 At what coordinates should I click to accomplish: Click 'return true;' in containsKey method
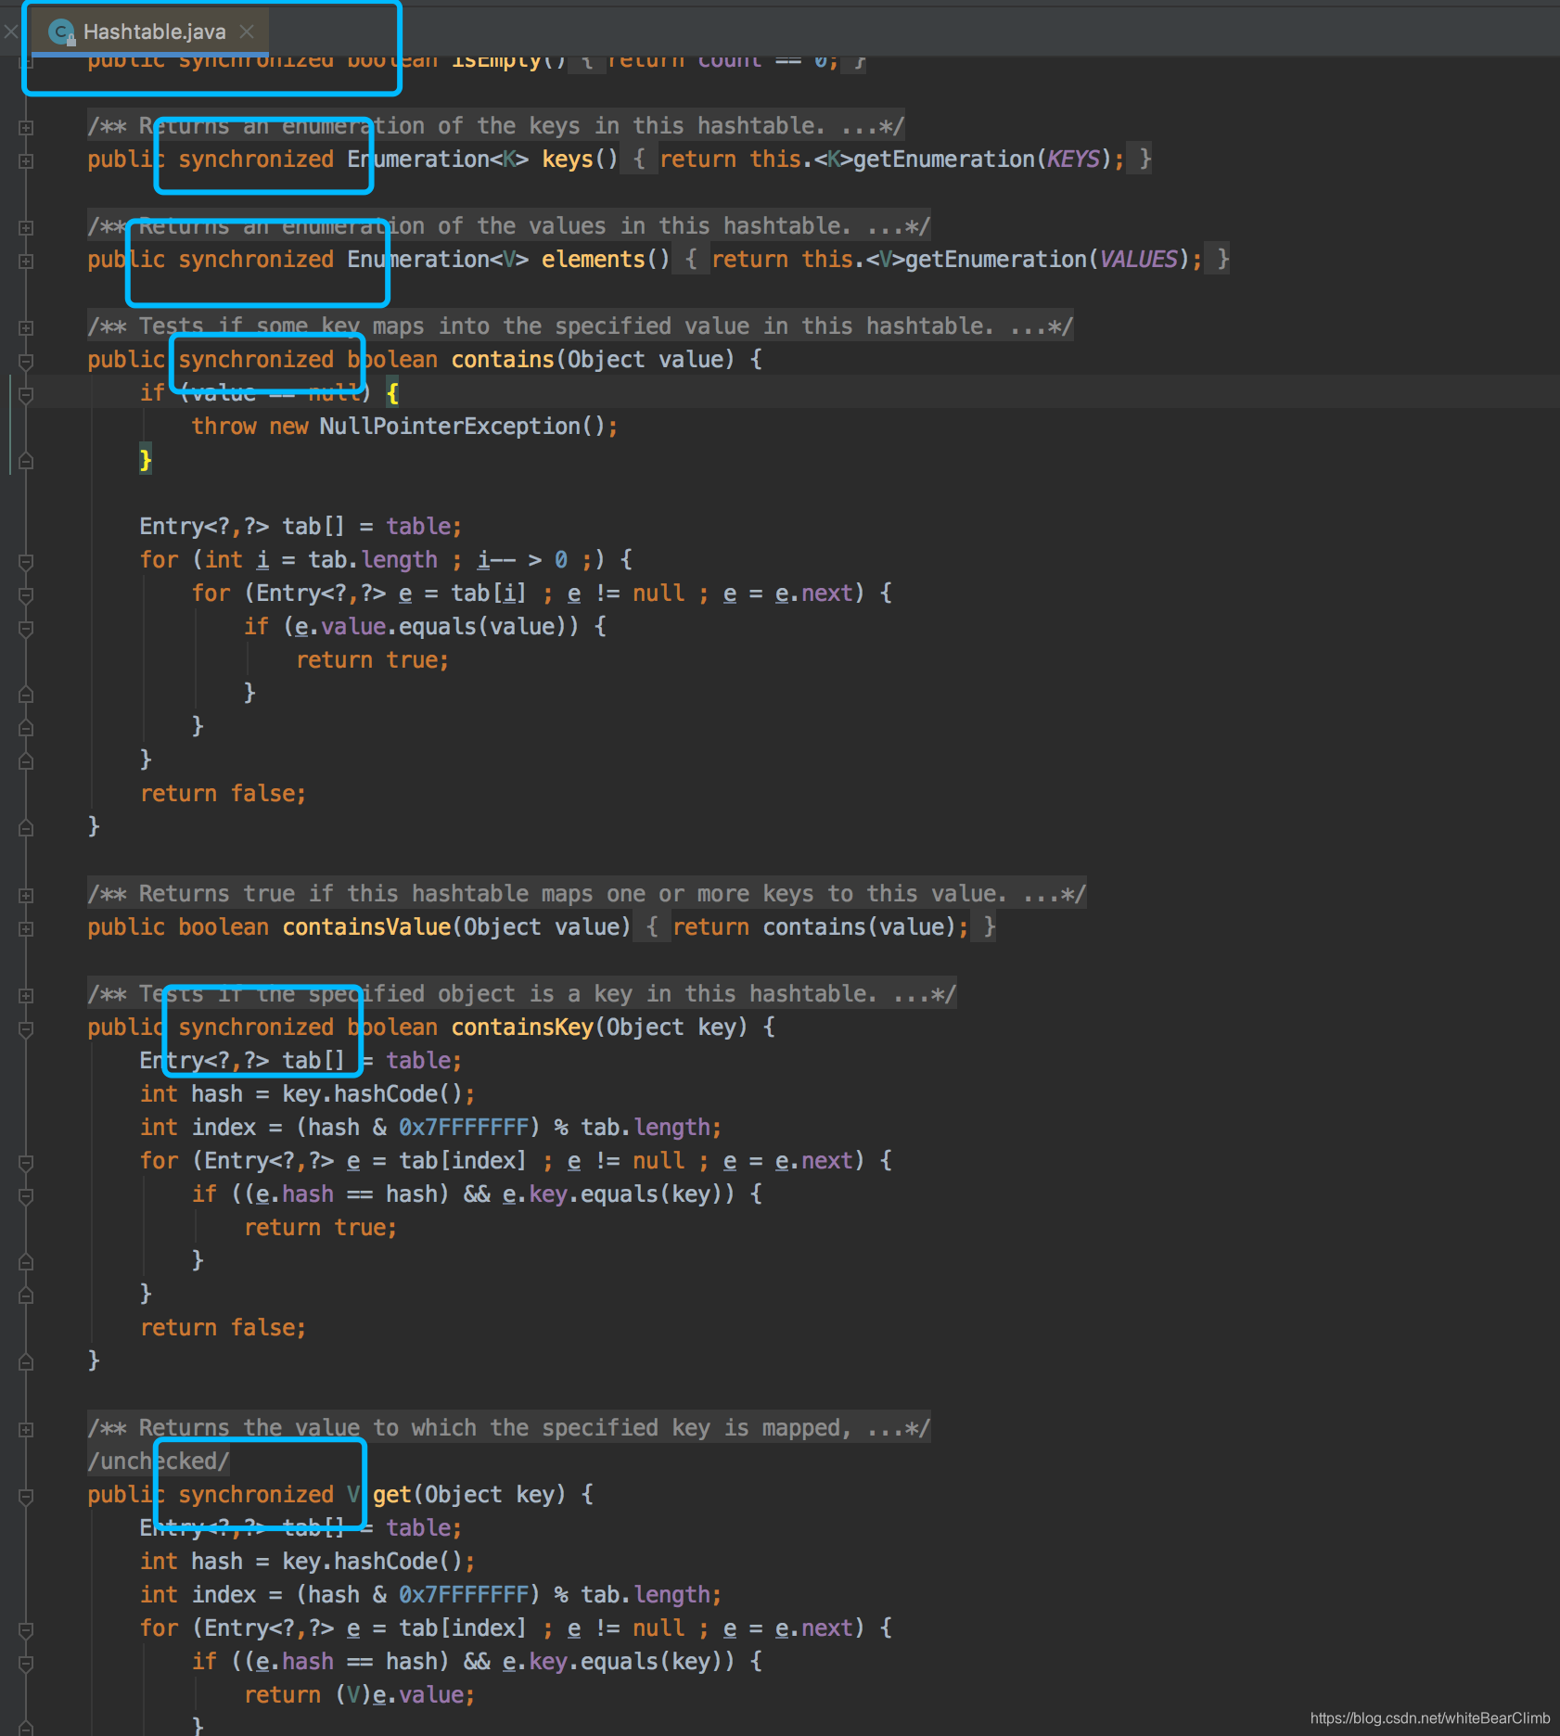tap(320, 1228)
